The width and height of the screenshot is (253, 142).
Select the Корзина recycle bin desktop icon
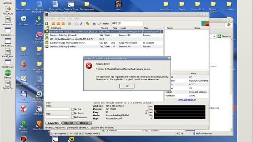24,21
